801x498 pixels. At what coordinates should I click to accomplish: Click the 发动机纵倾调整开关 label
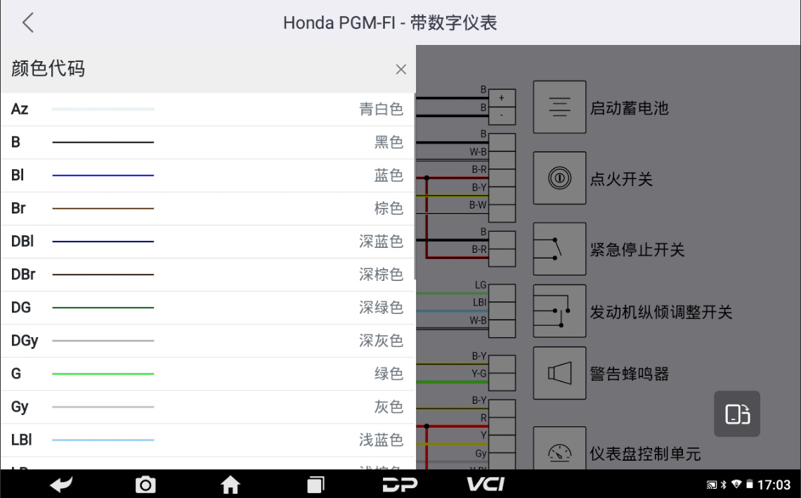click(661, 312)
